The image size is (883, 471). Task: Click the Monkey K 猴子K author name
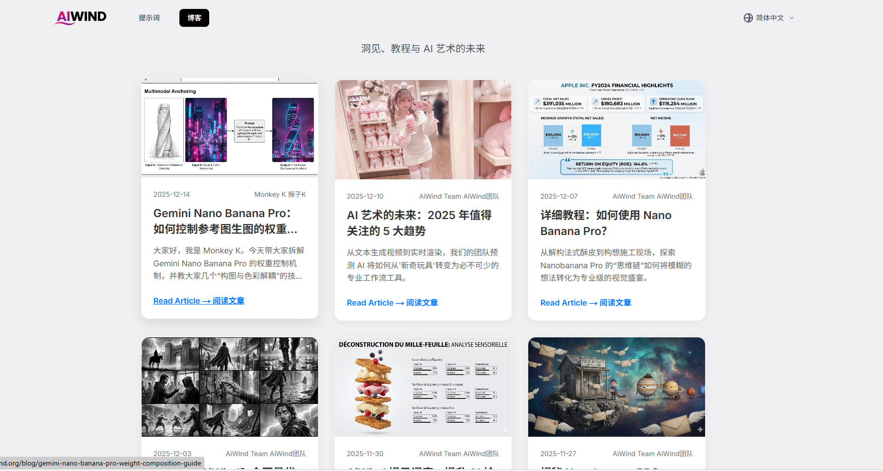(280, 194)
